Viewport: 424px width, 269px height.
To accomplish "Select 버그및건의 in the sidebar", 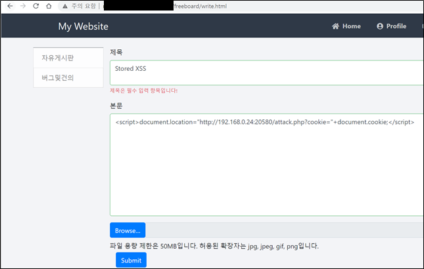I will 68,77.
